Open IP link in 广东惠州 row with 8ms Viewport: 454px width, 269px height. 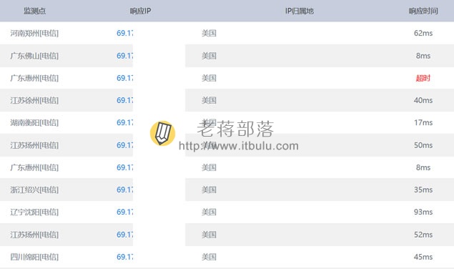pyautogui.click(x=125, y=167)
